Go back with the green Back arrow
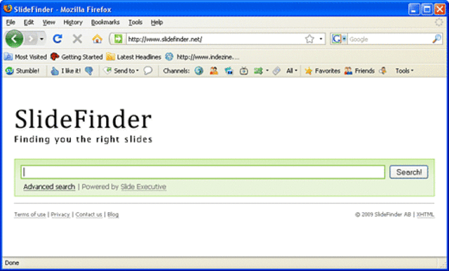The image size is (449, 271). click(x=14, y=39)
